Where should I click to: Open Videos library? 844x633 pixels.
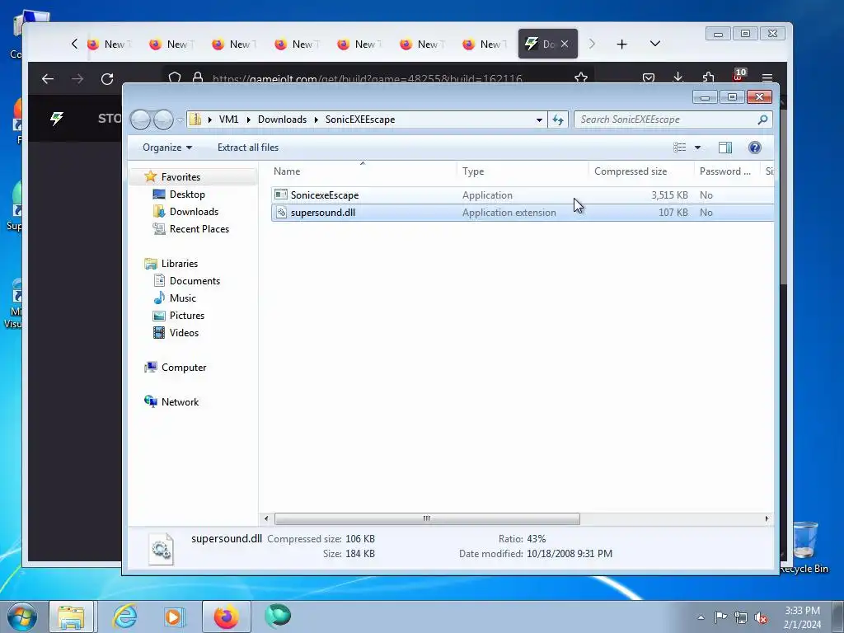[184, 333]
